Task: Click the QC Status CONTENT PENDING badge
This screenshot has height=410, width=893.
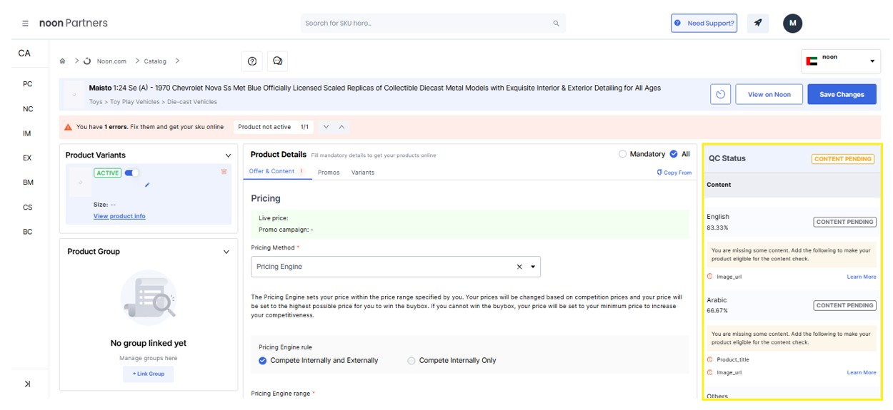Action: (843, 159)
